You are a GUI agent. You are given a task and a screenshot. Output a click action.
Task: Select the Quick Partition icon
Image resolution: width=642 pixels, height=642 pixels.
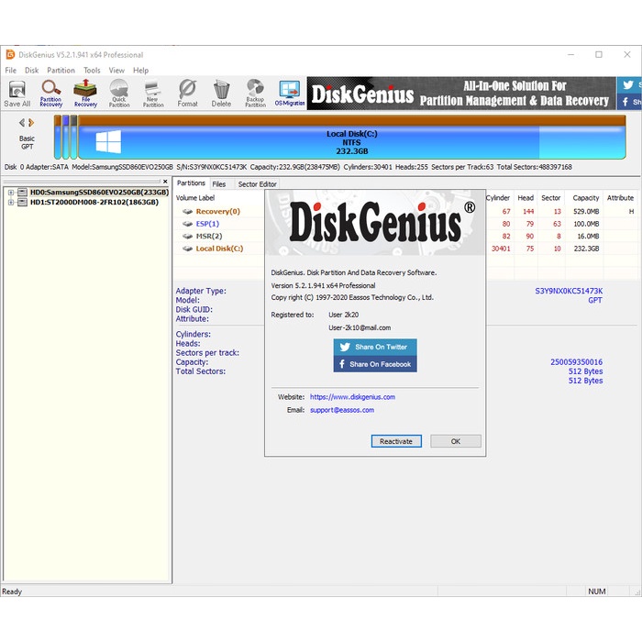point(119,94)
